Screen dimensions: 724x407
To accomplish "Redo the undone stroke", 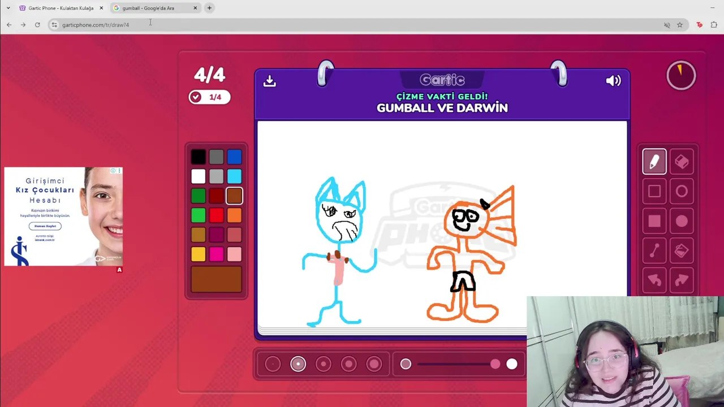I will 682,280.
